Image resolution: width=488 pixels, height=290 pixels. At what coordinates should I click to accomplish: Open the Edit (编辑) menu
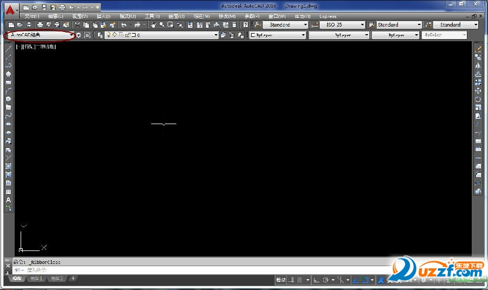coord(55,16)
